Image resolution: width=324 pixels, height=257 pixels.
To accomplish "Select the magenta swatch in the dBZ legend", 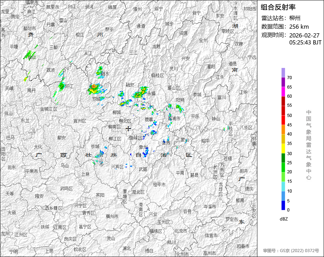I will point(283,91).
